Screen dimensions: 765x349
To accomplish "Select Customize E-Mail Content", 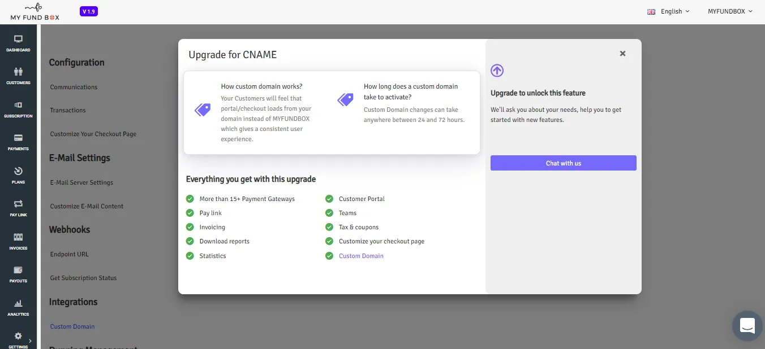I will [87, 206].
